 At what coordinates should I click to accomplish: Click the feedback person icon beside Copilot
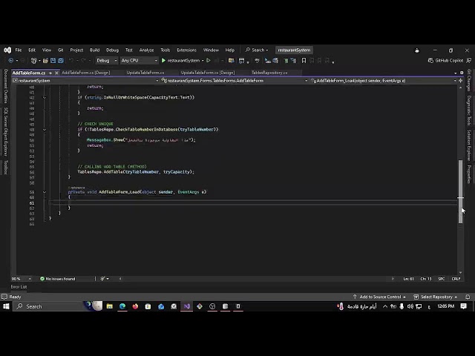[468, 61]
